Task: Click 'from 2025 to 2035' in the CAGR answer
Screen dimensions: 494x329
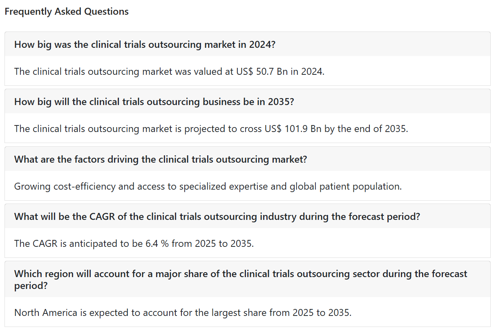Action: (212, 244)
